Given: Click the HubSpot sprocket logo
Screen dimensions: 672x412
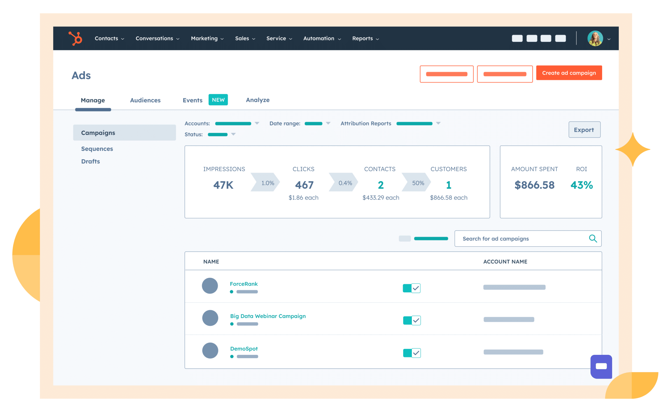Looking at the screenshot, I should (76, 39).
